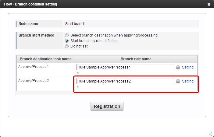This screenshot has height=137, width=214.
Task: Click the Registration button
Action: pyautogui.click(x=107, y=106)
